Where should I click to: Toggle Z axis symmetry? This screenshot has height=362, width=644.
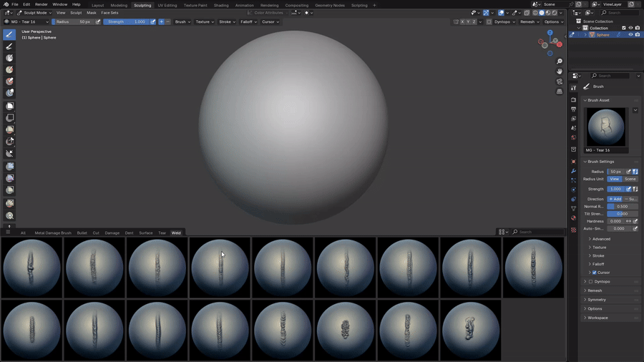474,21
